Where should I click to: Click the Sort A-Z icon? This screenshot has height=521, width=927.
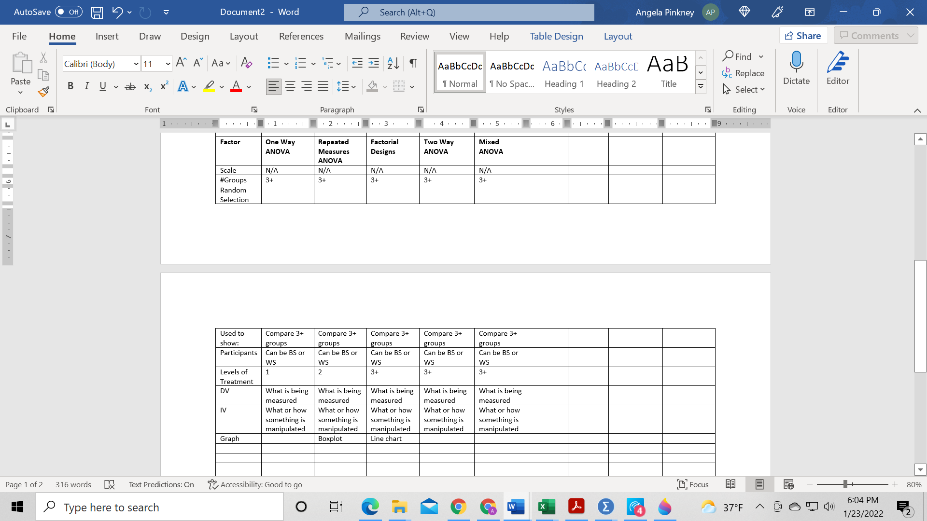tap(393, 63)
